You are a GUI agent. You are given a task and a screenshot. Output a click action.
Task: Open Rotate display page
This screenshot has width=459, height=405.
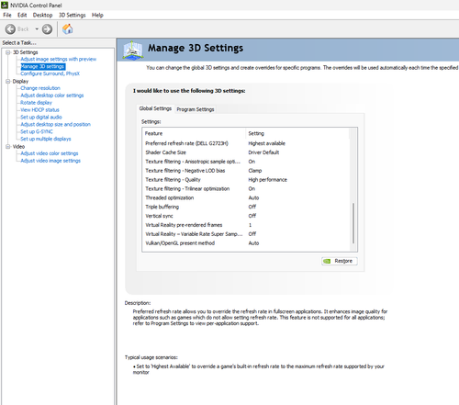pos(36,103)
